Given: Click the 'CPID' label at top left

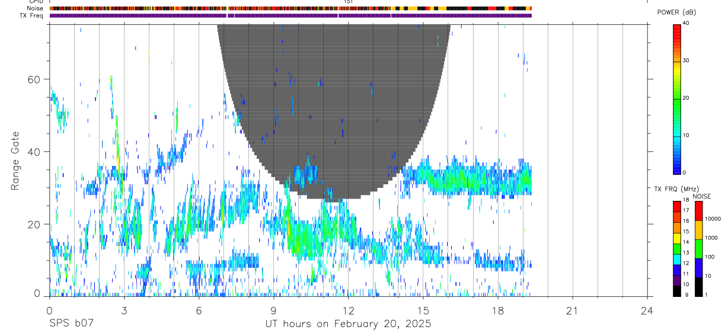Looking at the screenshot, I should [x=36, y=2].
